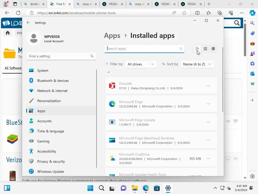
Task: Open Privacy & security settings
Action: pyautogui.click(x=61, y=161)
